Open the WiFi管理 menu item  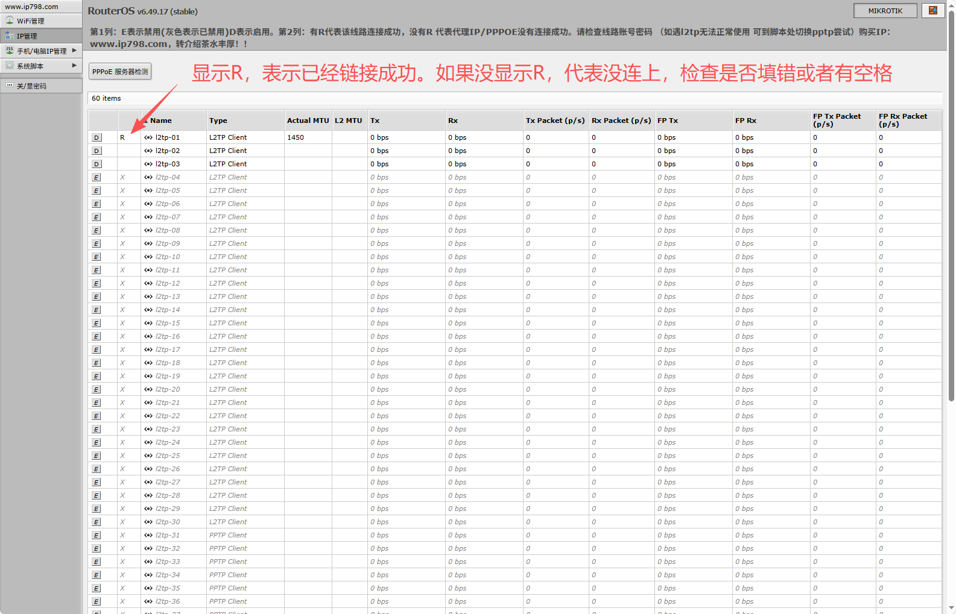[41, 21]
